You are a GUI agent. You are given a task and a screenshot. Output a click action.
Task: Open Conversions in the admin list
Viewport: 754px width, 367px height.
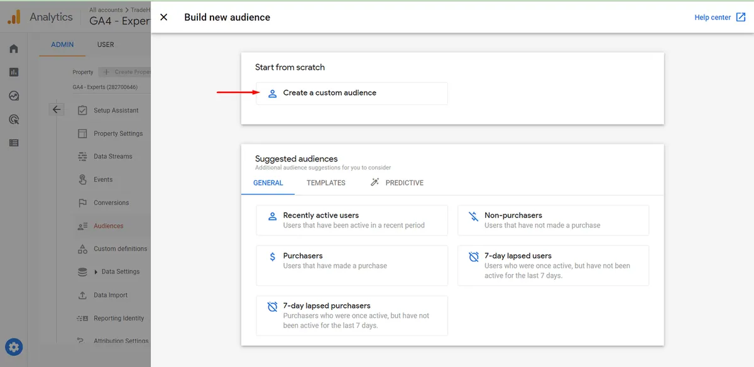click(x=111, y=203)
